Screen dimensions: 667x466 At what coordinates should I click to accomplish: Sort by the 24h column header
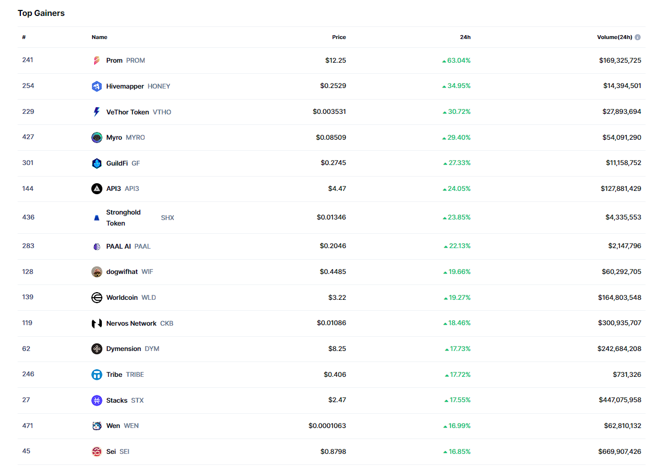pos(466,37)
